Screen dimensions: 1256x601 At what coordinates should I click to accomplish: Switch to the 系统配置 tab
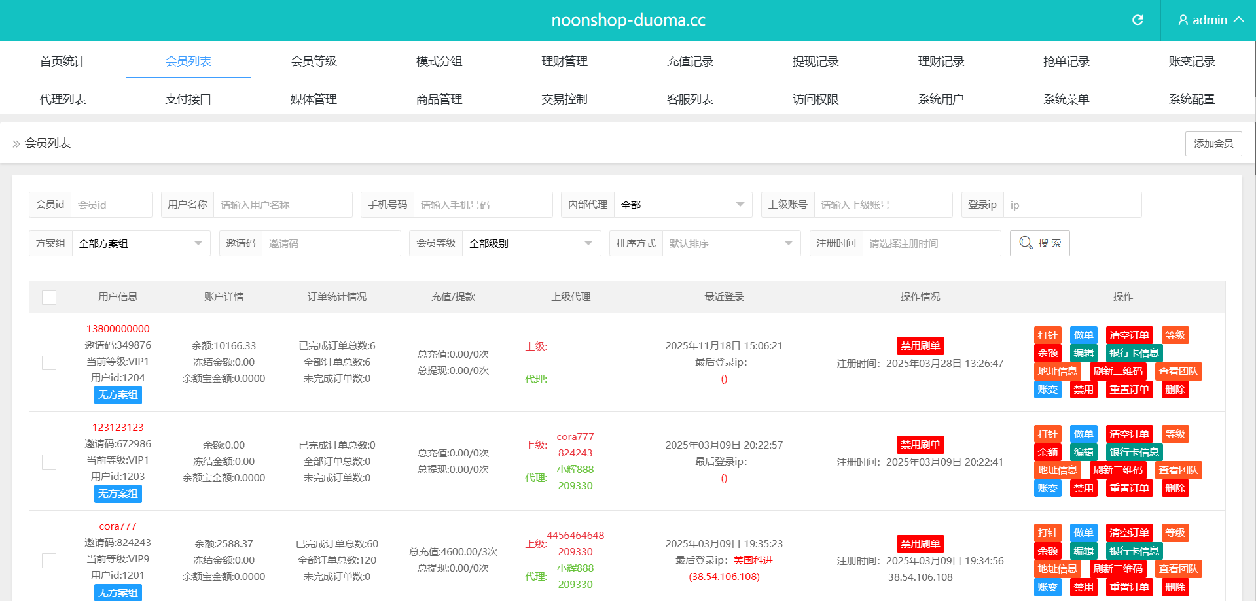(x=1191, y=99)
